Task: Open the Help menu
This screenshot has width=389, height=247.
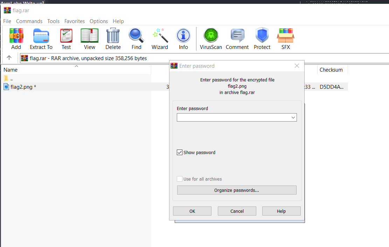Action: (x=118, y=21)
